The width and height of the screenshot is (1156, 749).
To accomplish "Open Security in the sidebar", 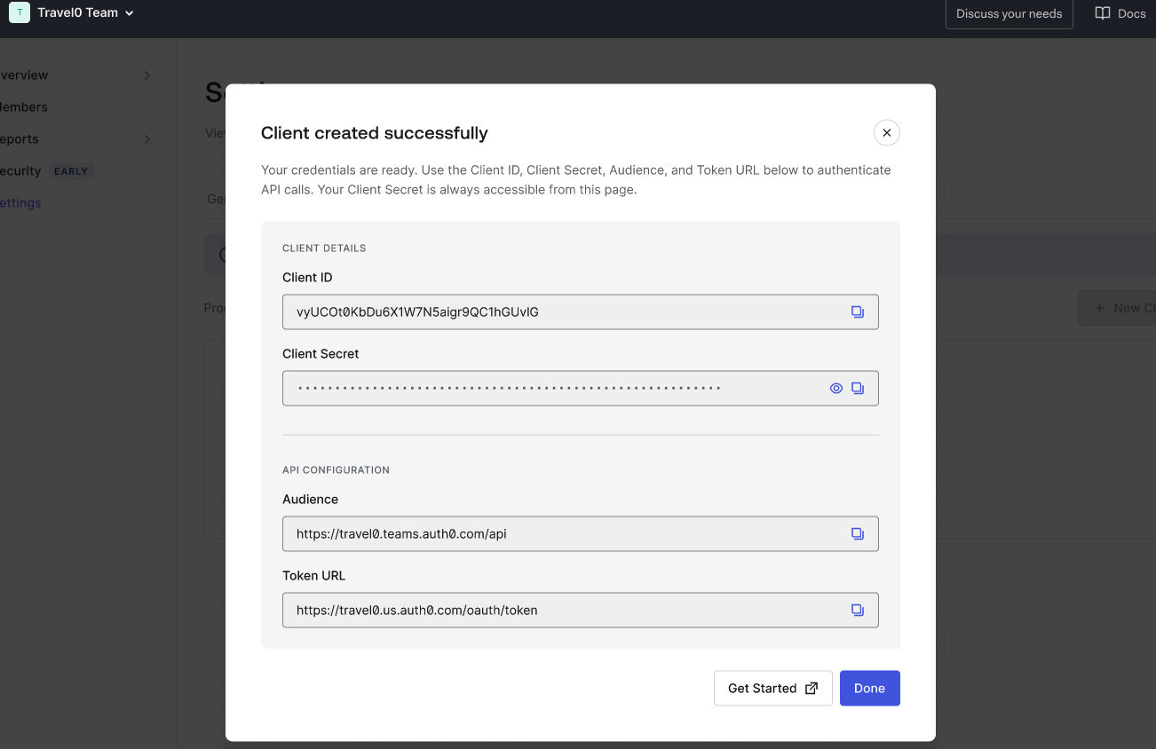I will point(20,171).
